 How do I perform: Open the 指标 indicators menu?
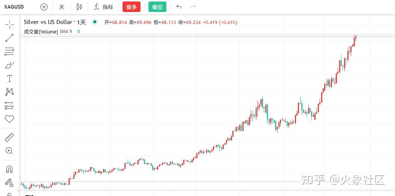coord(104,7)
